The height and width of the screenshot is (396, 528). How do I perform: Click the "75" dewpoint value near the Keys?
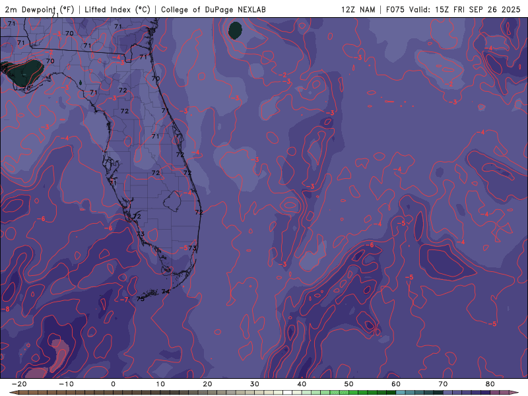click(141, 299)
